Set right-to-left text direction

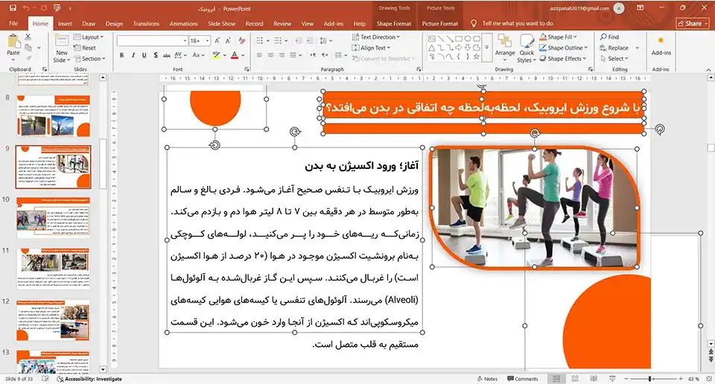(x=325, y=55)
